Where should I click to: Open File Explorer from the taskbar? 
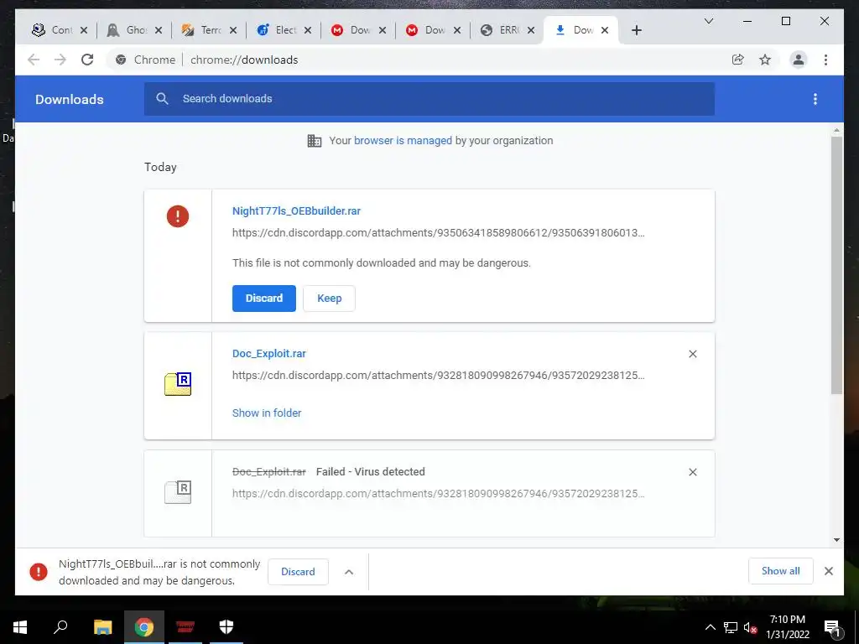pos(102,627)
